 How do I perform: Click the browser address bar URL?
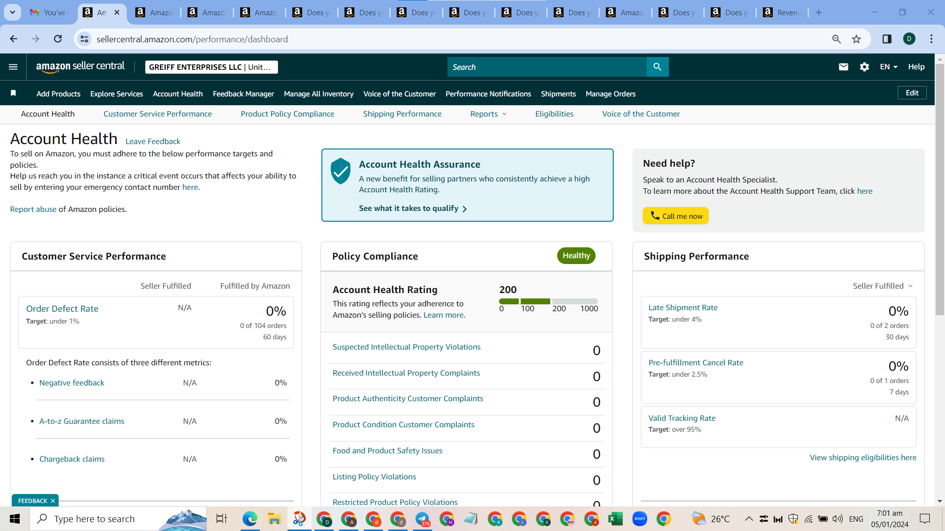point(192,39)
